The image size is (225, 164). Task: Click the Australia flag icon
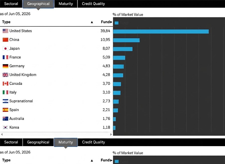(6, 119)
